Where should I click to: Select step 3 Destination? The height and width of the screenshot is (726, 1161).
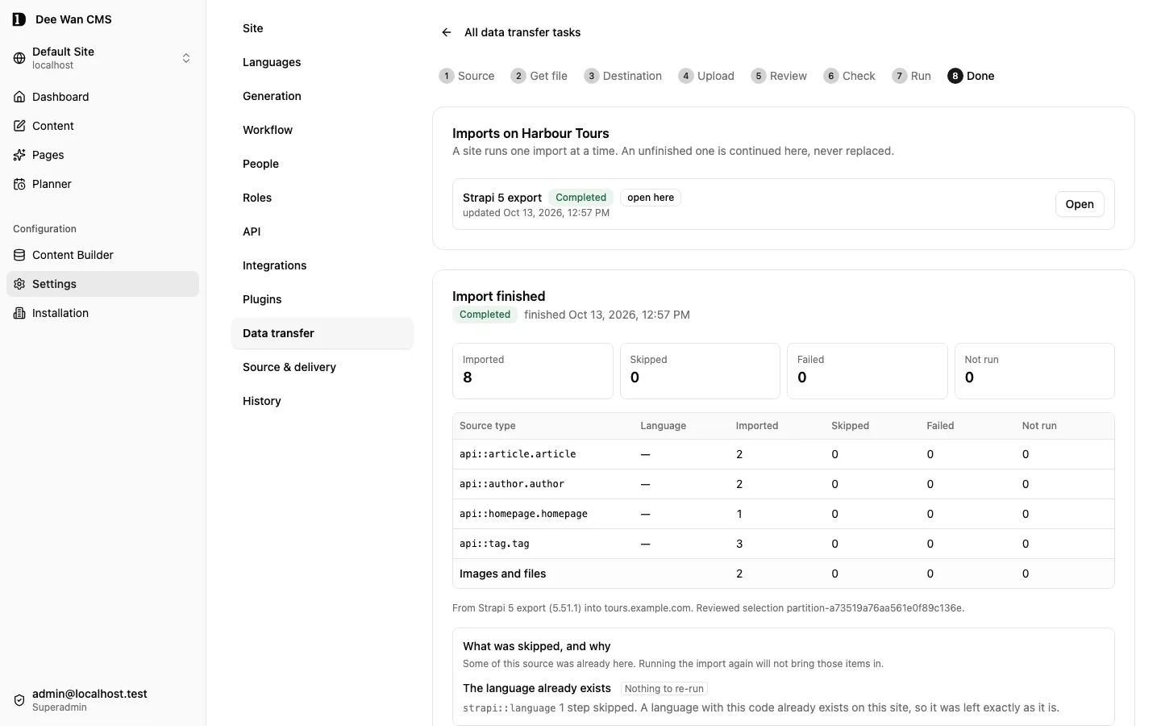pyautogui.click(x=623, y=76)
